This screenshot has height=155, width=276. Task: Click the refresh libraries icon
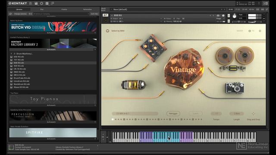(10, 14)
